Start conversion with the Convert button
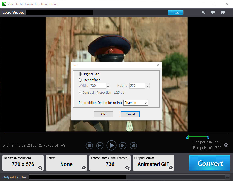 pyautogui.click(x=210, y=163)
